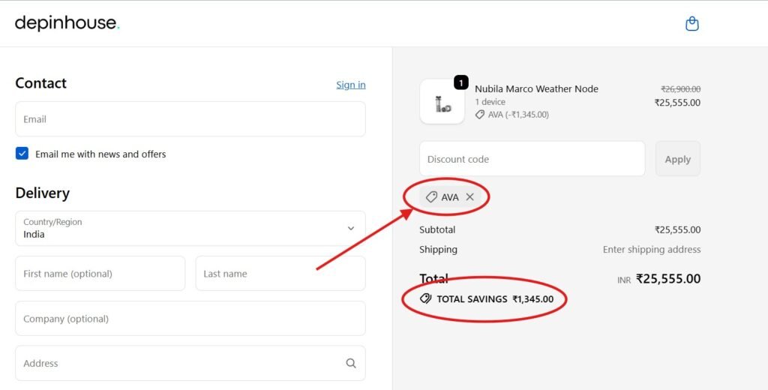Viewport: 768px width, 390px height.
Task: Focus the Last name field
Action: point(280,274)
